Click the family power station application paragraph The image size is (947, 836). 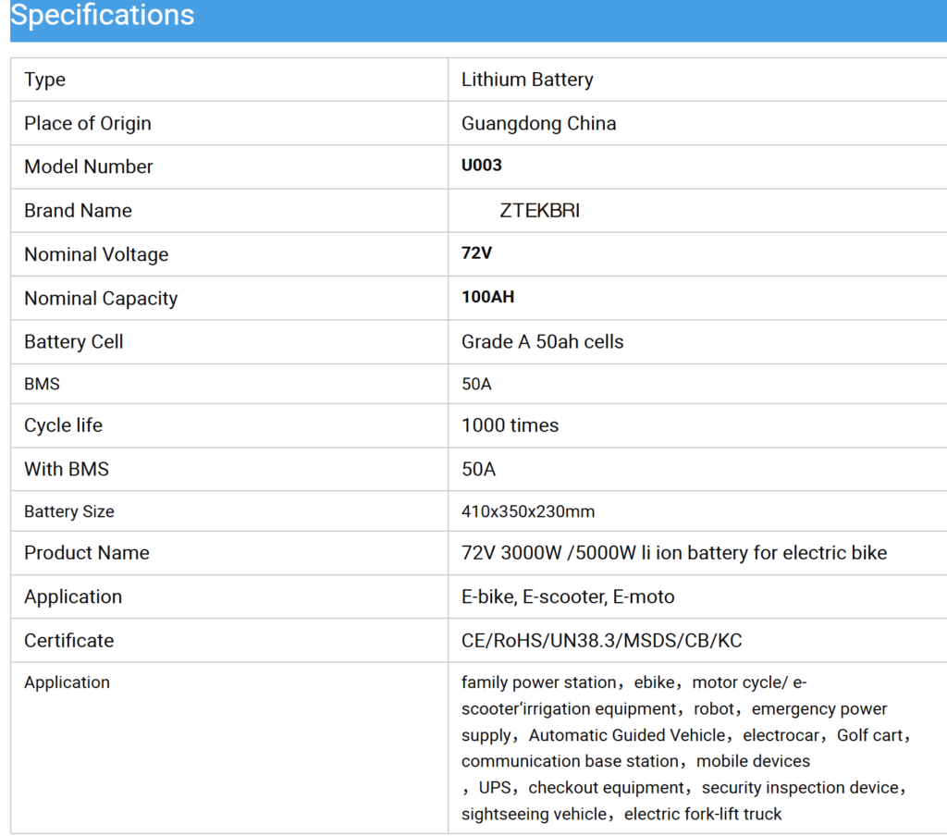pos(684,747)
